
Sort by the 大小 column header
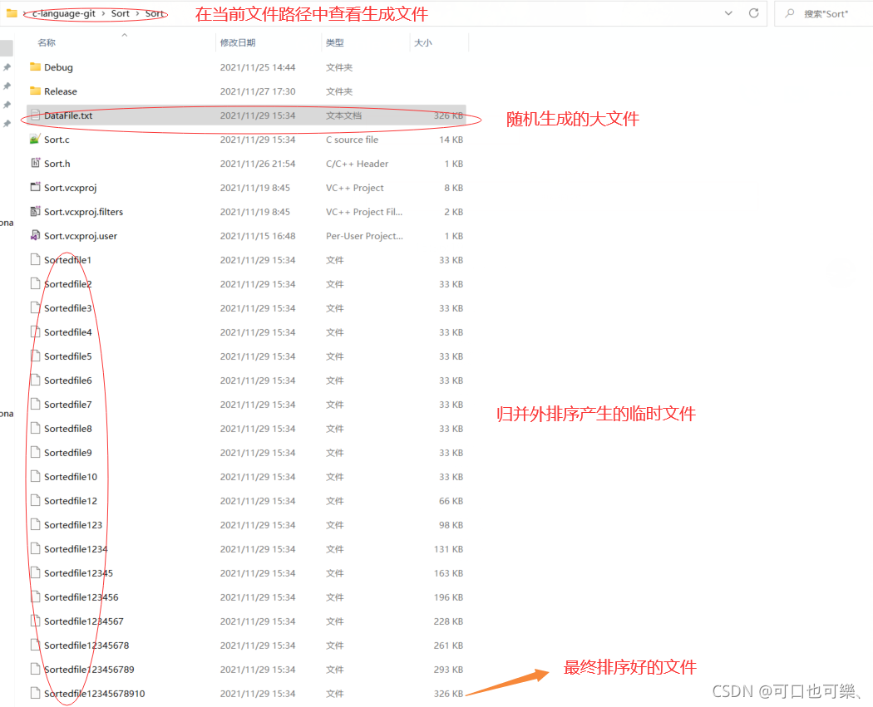(422, 42)
